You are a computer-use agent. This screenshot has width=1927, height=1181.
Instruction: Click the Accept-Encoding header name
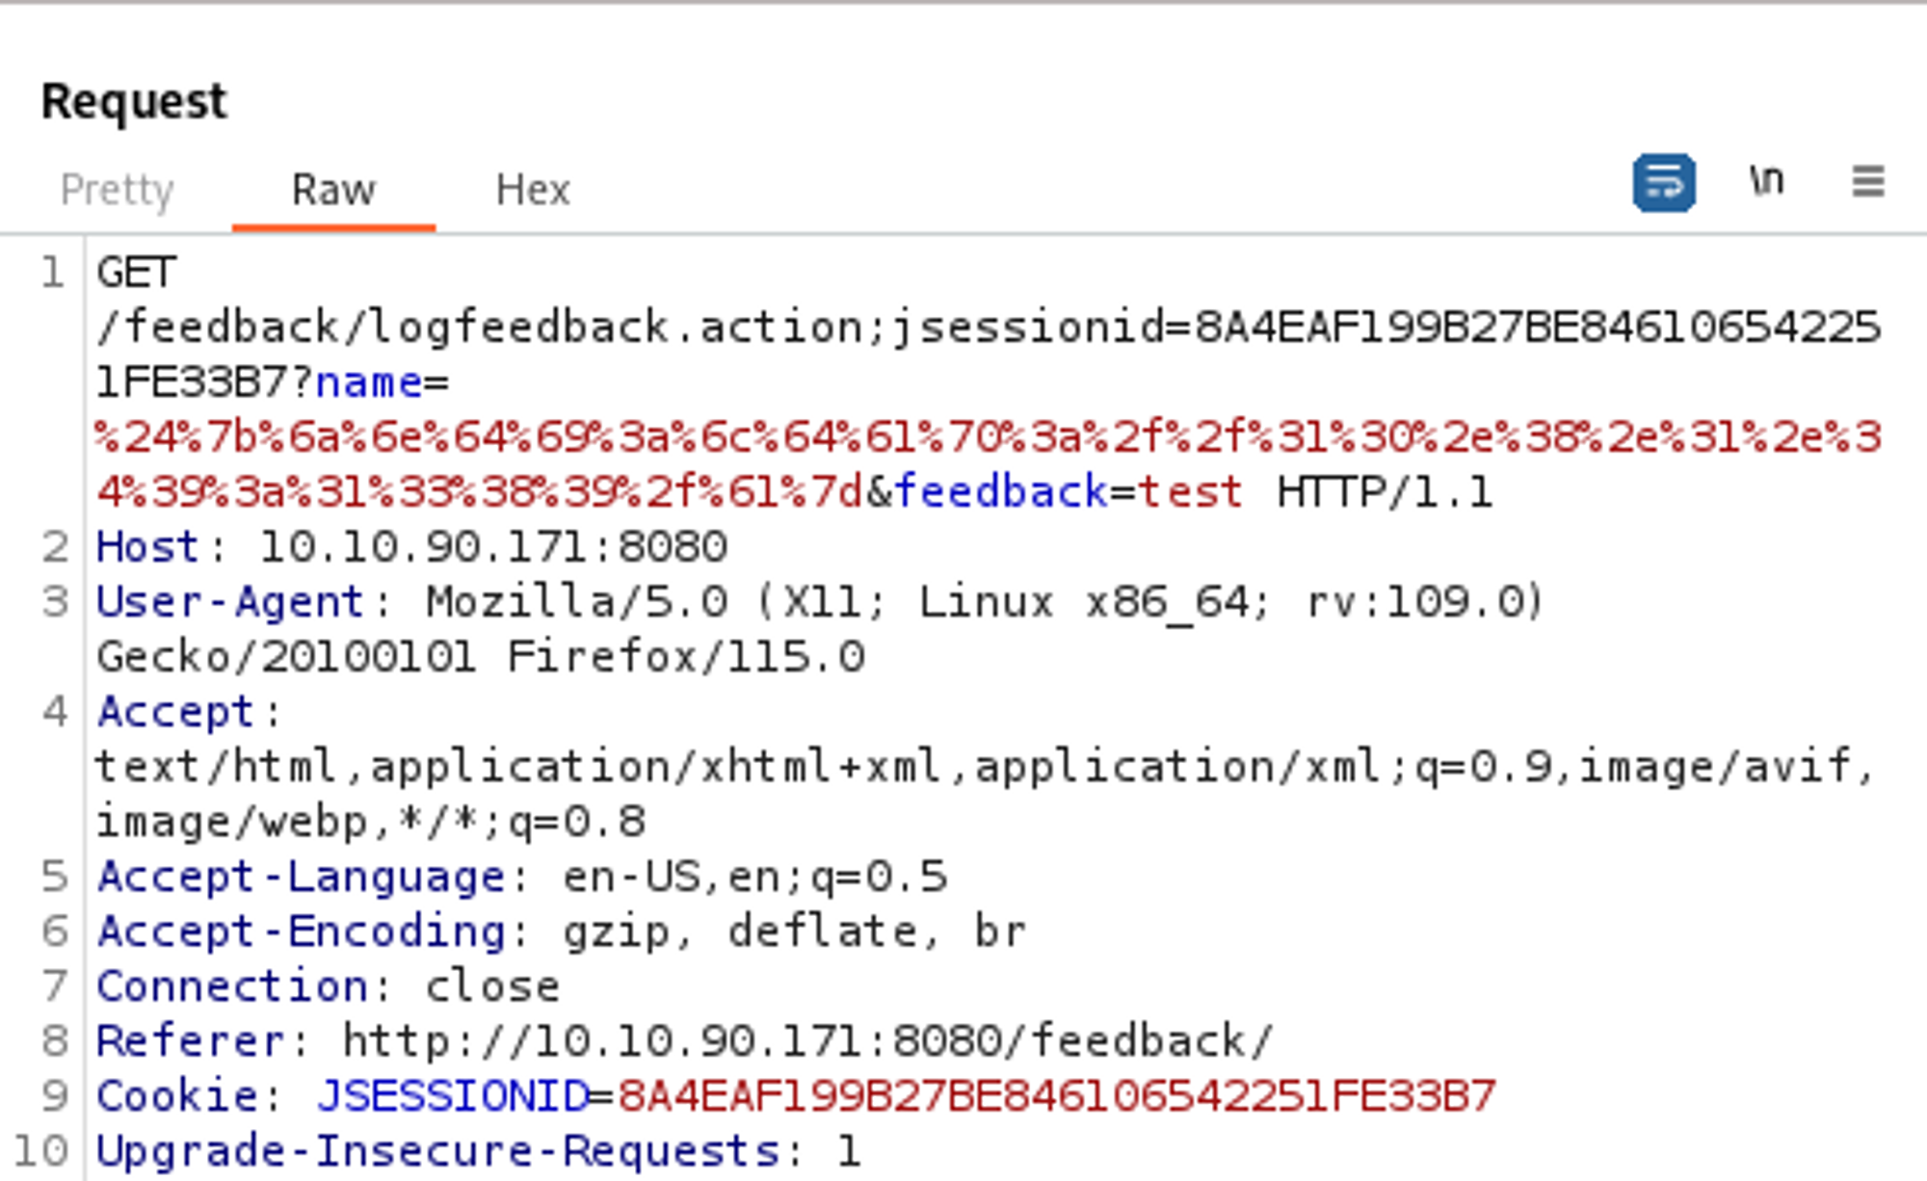click(x=301, y=932)
